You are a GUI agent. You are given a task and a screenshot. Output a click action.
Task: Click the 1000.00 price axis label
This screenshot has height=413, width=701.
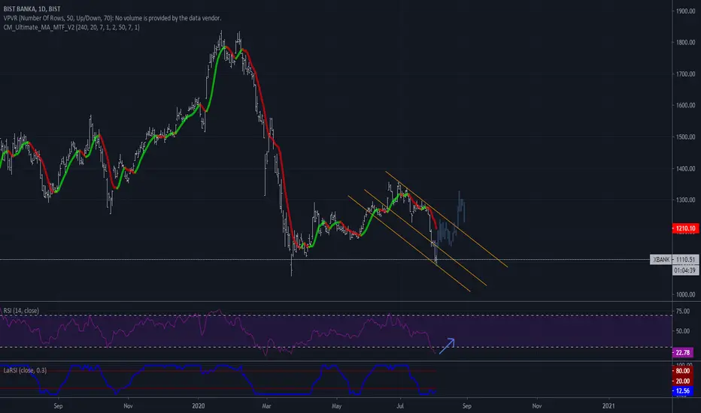(685, 294)
